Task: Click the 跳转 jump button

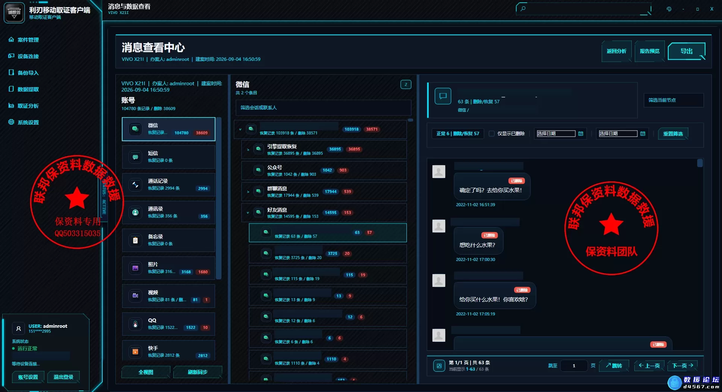Action: coord(614,365)
